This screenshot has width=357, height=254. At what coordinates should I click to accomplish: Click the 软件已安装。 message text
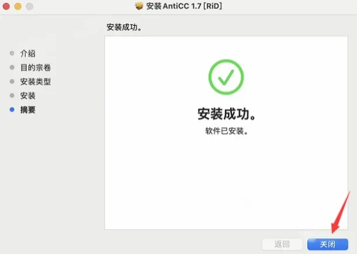click(227, 131)
